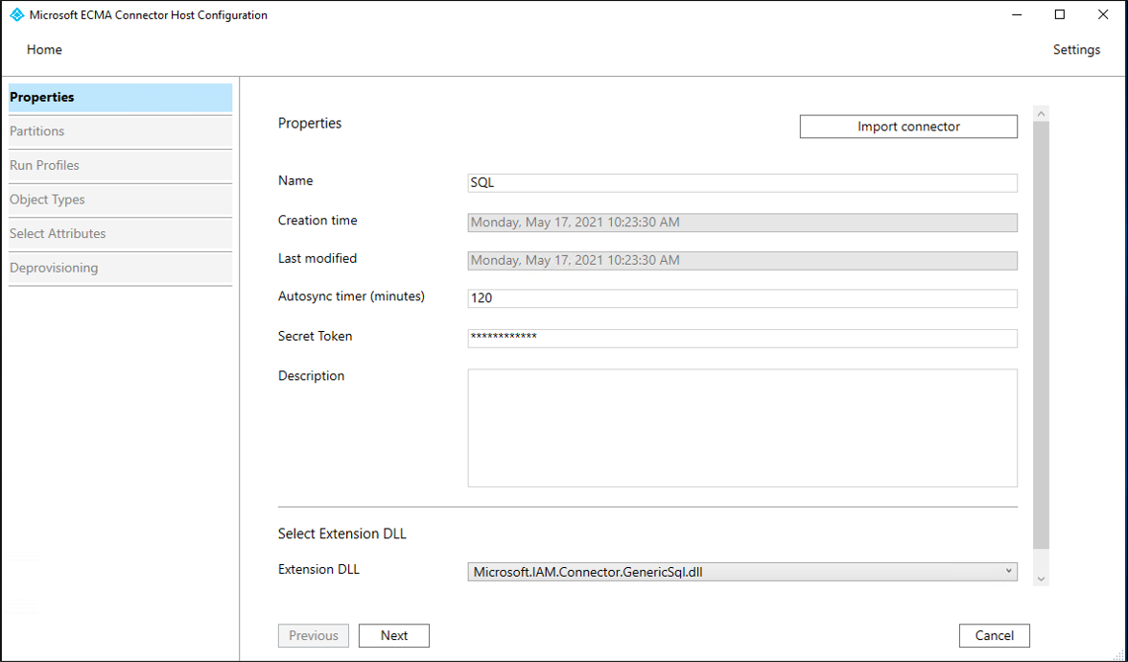Image resolution: width=1128 pixels, height=662 pixels.
Task: Click the Name field containing SQL
Action: tap(742, 182)
